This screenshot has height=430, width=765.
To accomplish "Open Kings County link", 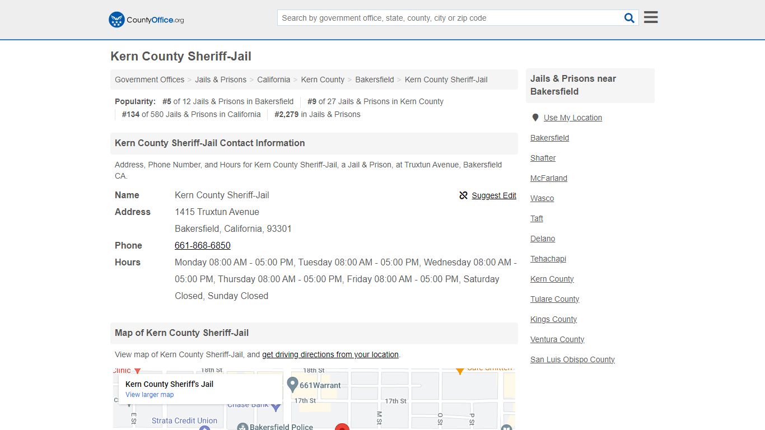I will pos(553,319).
